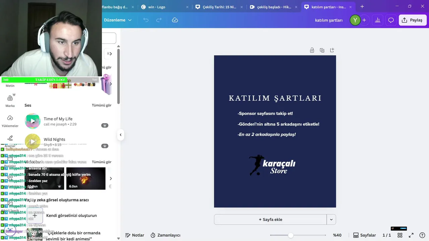The image size is (429, 241).
Task: Click the Sayfa ekle button
Action: pos(270,220)
